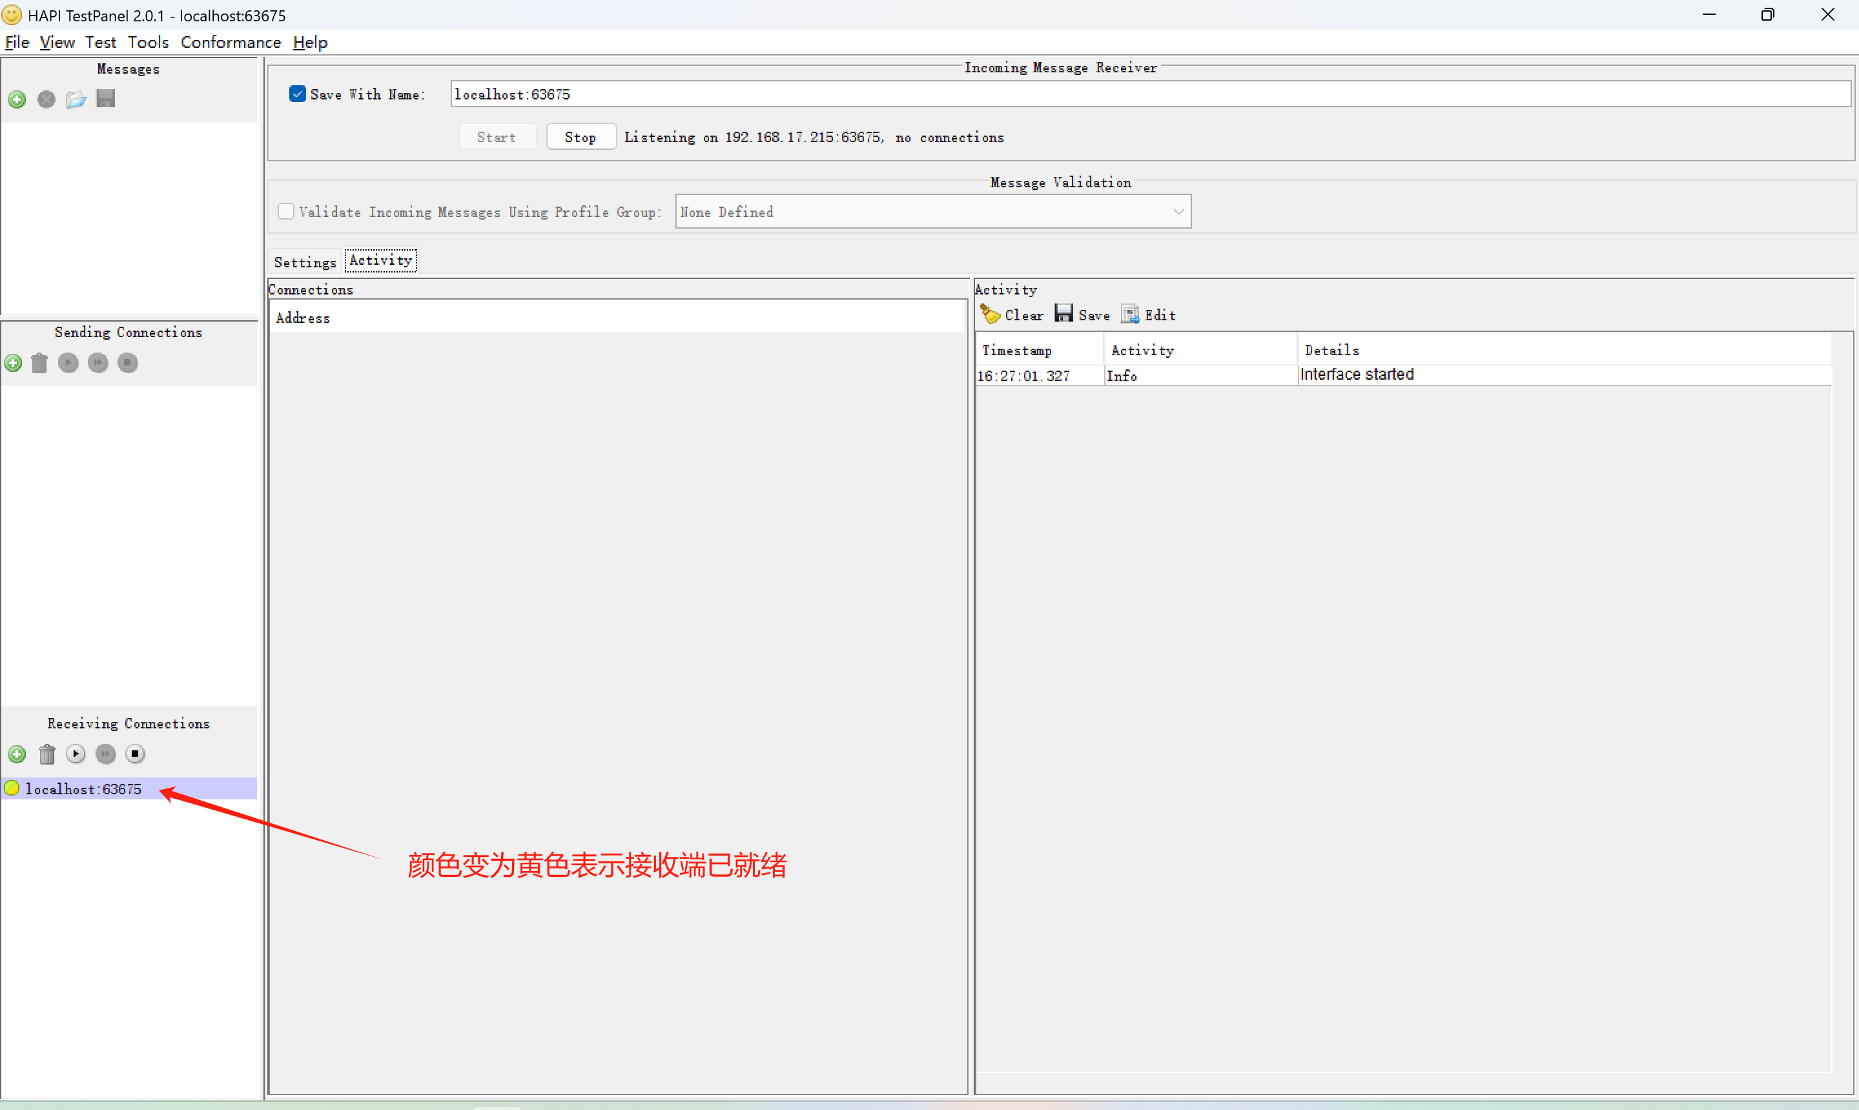Uncheck the Save With Name checkbox
The width and height of the screenshot is (1859, 1110).
click(298, 94)
